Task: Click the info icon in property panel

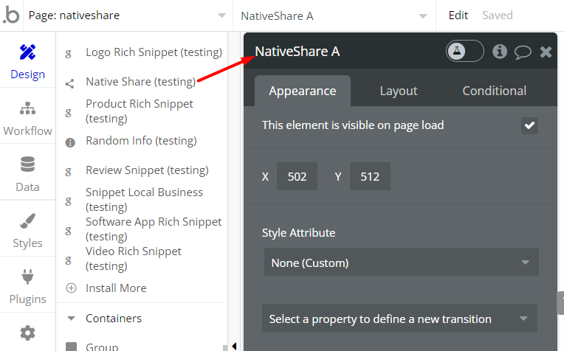Action: click(x=500, y=52)
